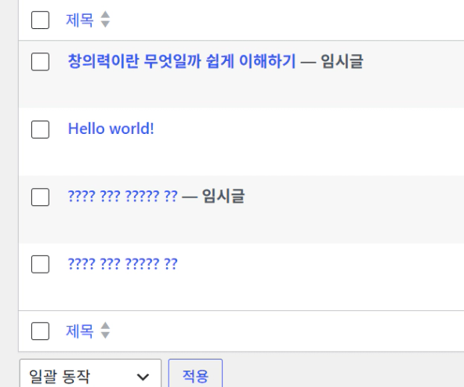Open the 창의력이란 무엇일까 쉽게 이해하기 post

[x=182, y=61]
